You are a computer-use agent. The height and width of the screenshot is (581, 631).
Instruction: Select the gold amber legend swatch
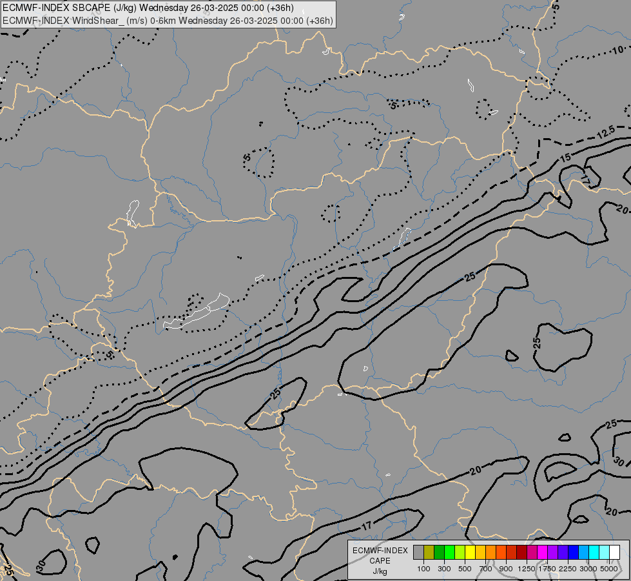pos(480,553)
